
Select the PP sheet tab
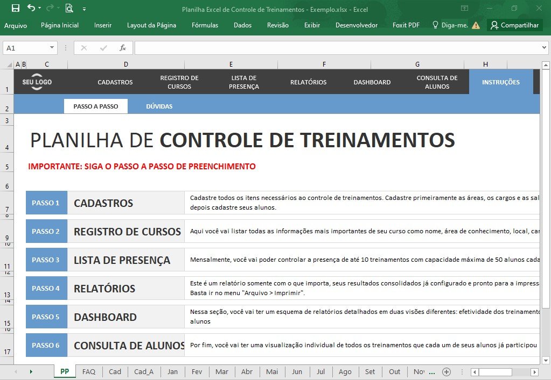tap(65, 371)
